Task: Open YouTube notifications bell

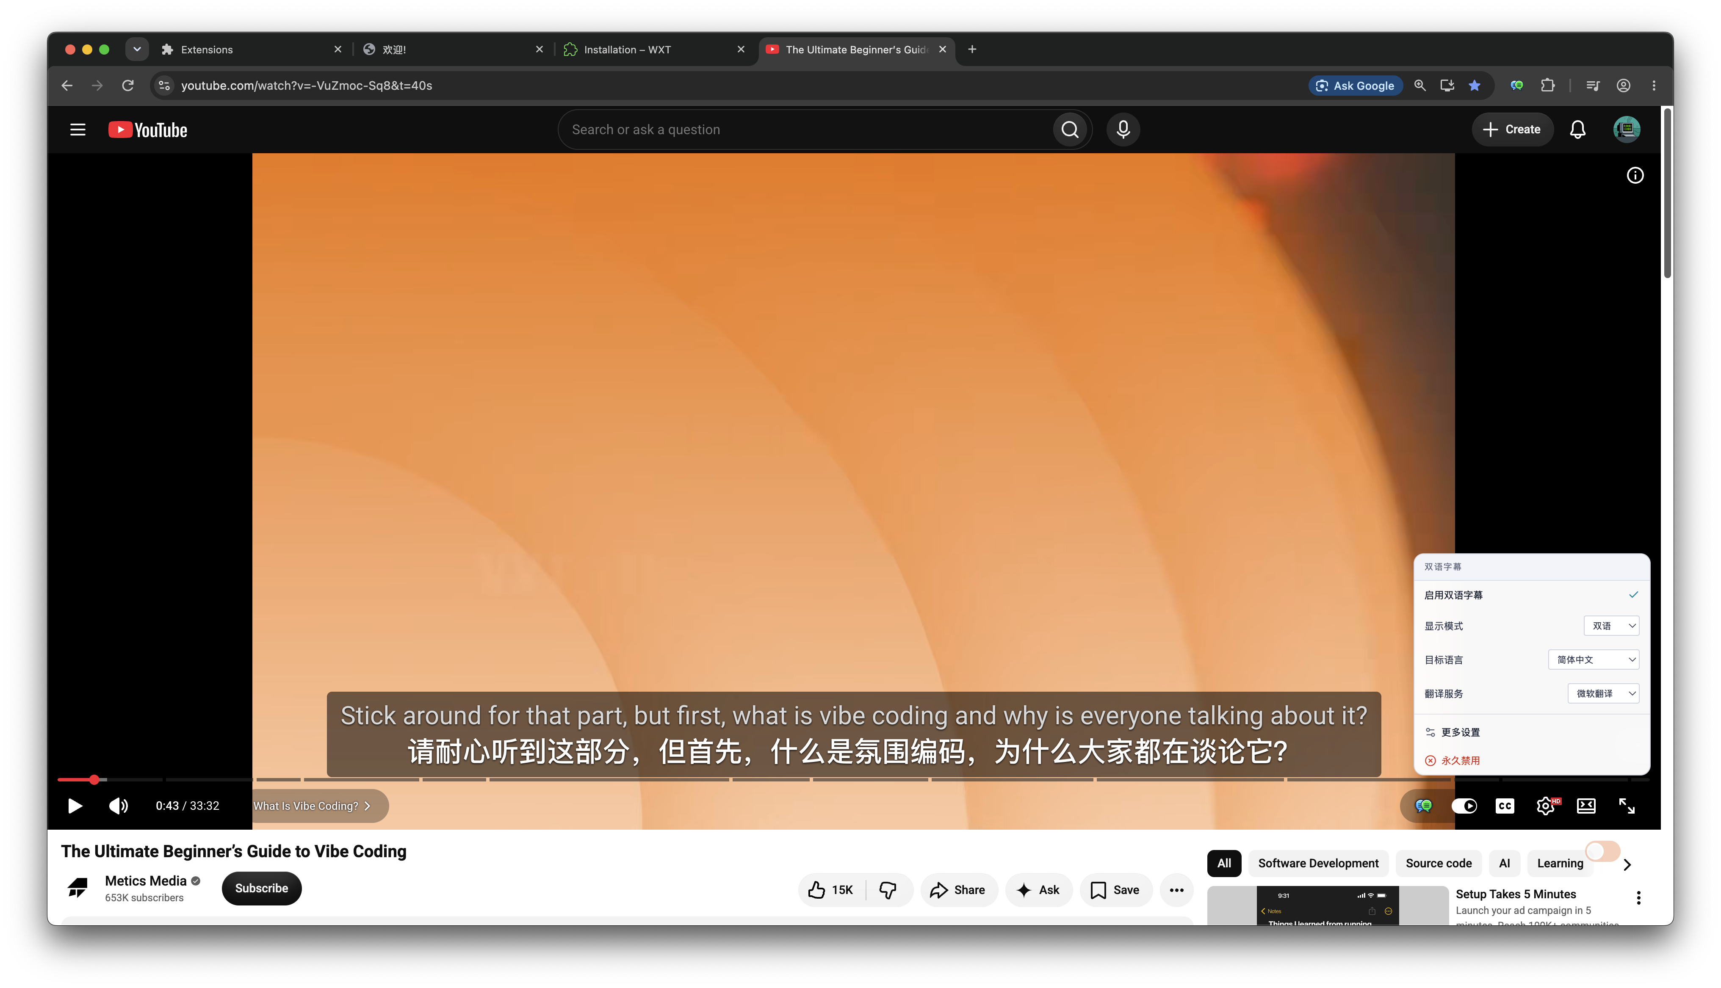Action: [x=1578, y=130]
